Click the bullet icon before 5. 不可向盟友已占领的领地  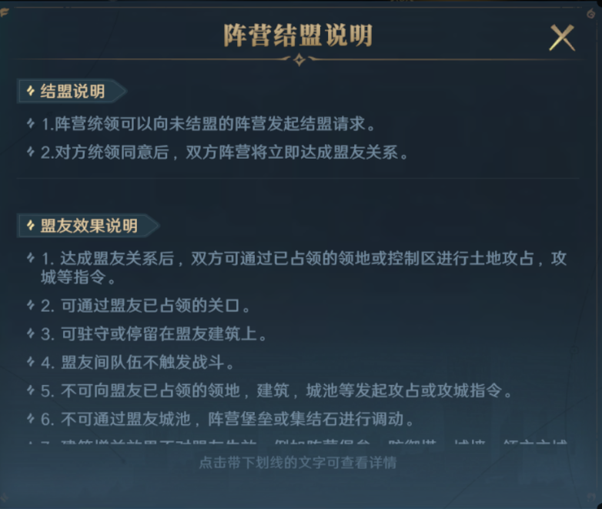(x=31, y=390)
